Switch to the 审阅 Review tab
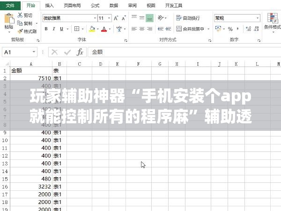The height and width of the screenshot is (211, 281). click(x=132, y=6)
